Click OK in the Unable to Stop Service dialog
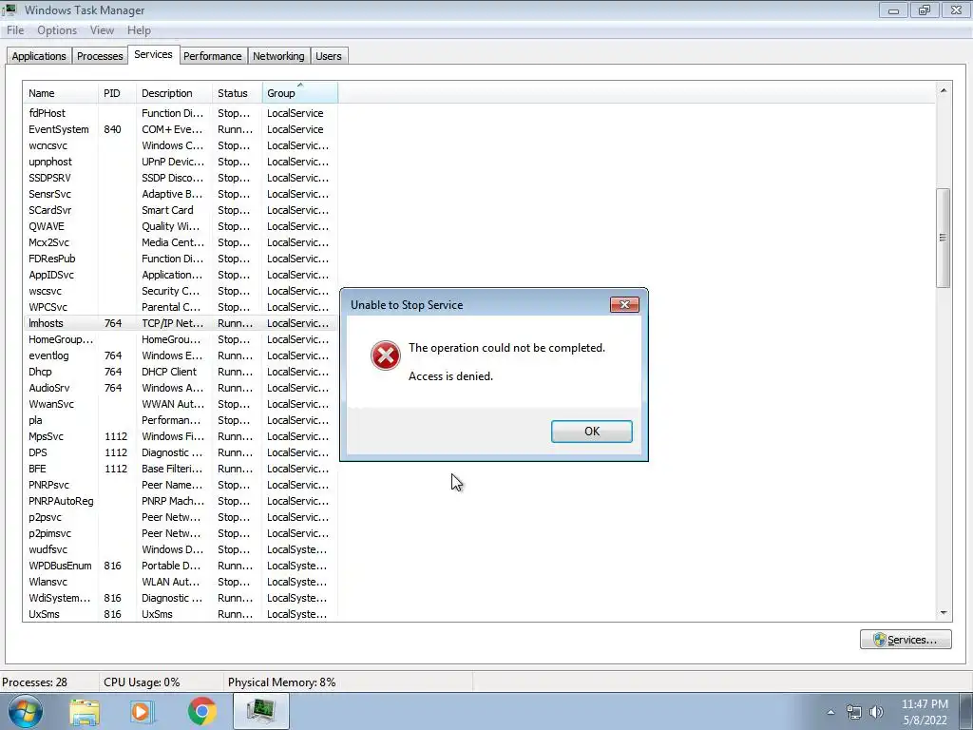Viewport: 973px width, 730px height. pyautogui.click(x=591, y=432)
